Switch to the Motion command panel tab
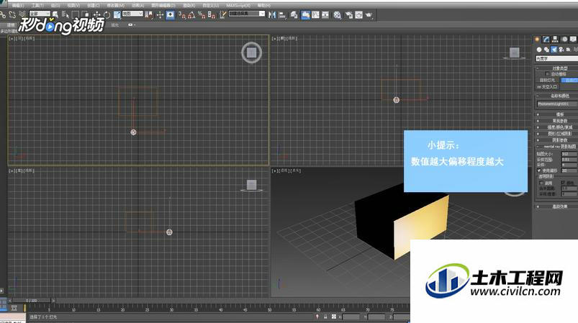578x323 pixels. tap(564, 39)
